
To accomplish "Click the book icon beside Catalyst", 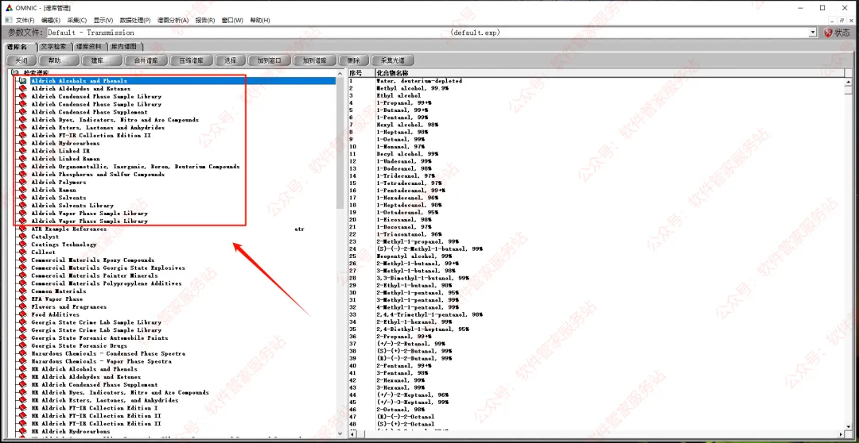I will click(x=22, y=237).
